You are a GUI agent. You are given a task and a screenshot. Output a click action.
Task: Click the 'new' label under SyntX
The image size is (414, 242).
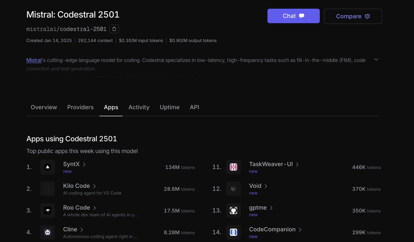coord(67,171)
